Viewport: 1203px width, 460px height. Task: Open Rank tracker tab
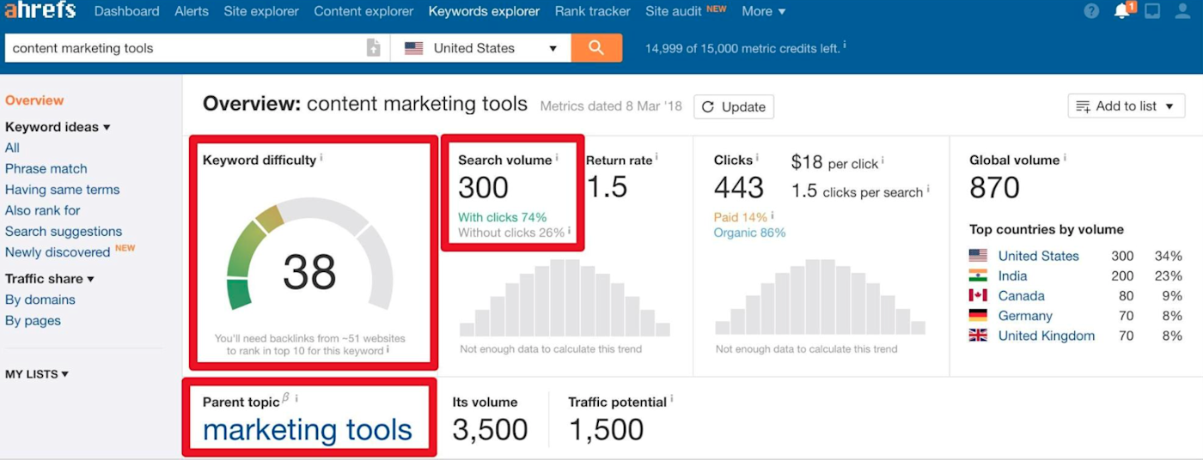[x=593, y=11]
